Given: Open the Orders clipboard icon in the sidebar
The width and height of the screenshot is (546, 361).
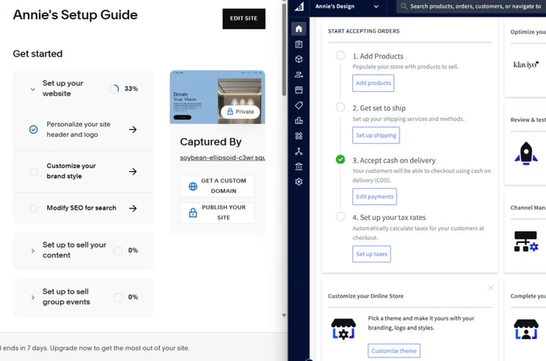Looking at the screenshot, I should 299,44.
